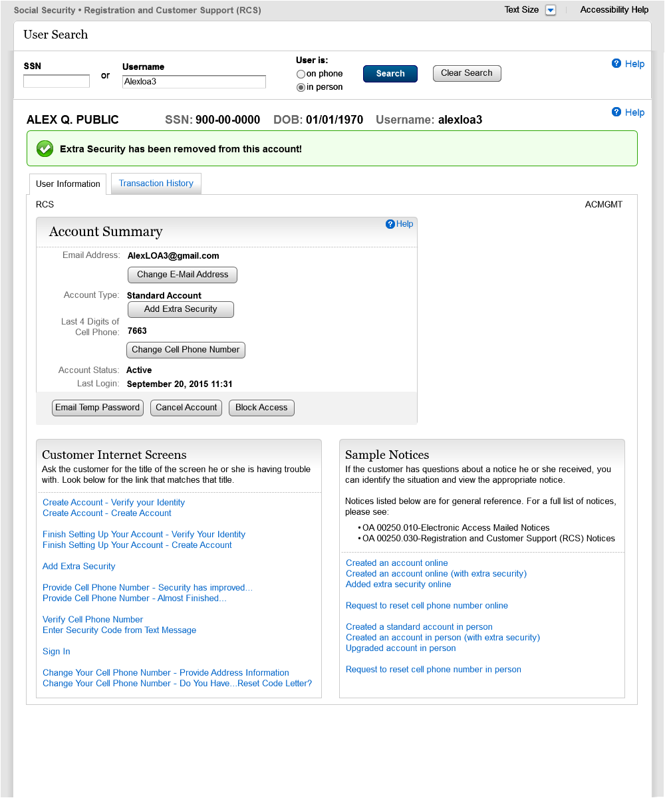The image size is (671, 804).
Task: Click the Block Access button
Action: point(261,408)
